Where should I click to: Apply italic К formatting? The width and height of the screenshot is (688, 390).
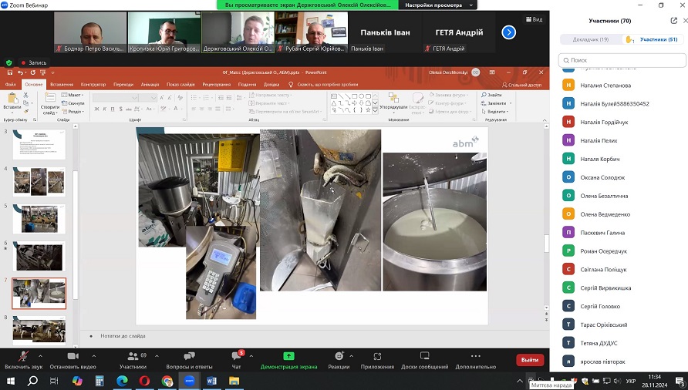[104, 109]
